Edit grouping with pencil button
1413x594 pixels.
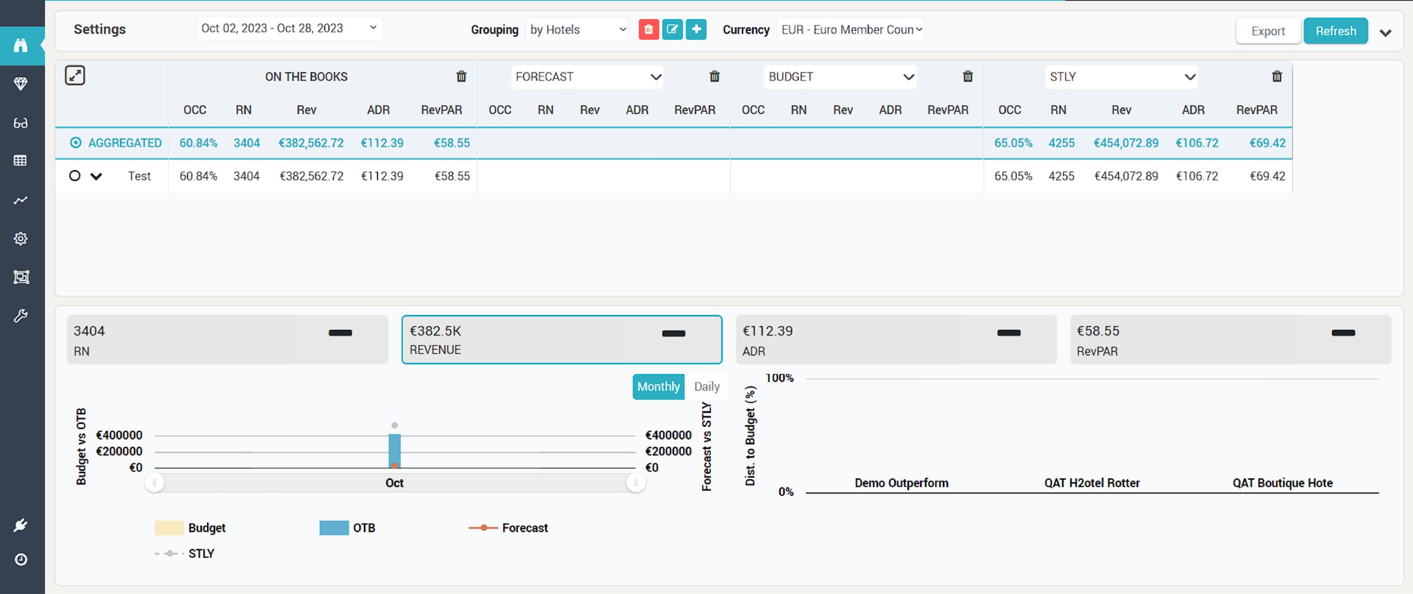(x=672, y=29)
